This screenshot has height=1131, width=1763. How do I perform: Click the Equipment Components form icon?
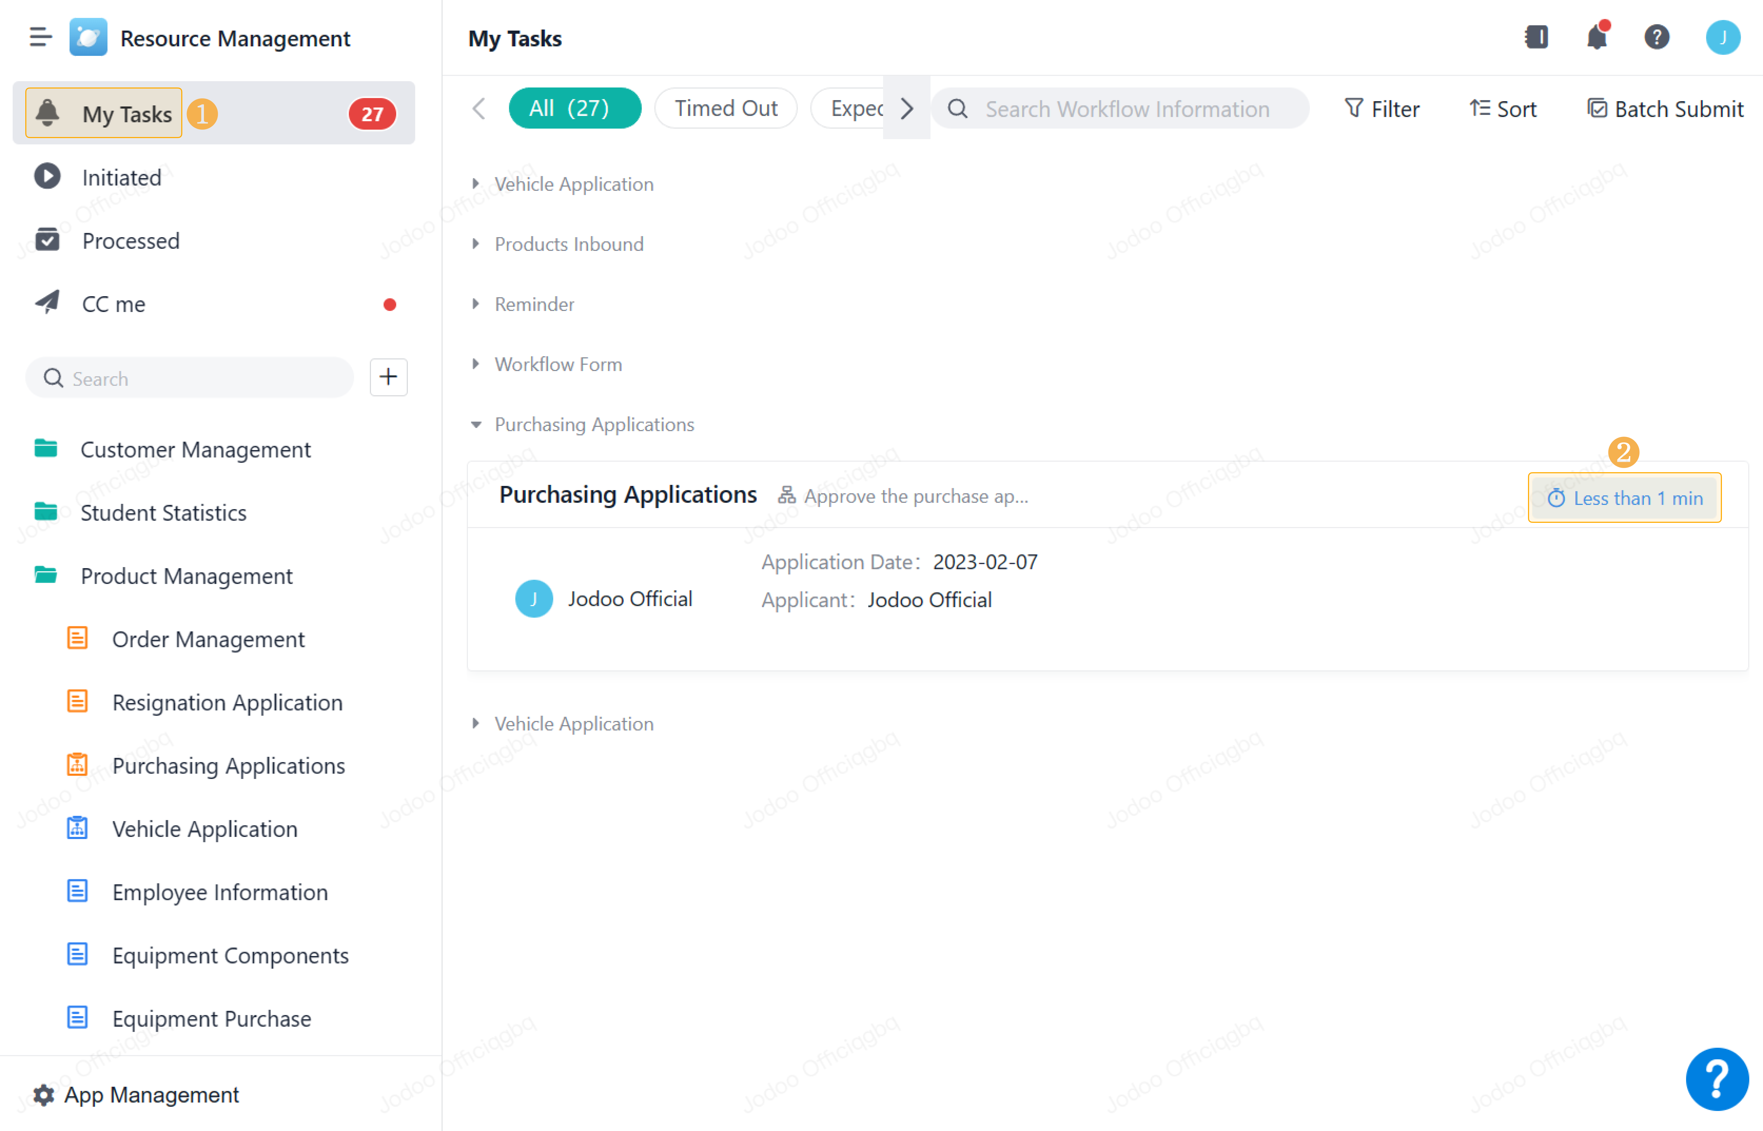[x=77, y=954]
